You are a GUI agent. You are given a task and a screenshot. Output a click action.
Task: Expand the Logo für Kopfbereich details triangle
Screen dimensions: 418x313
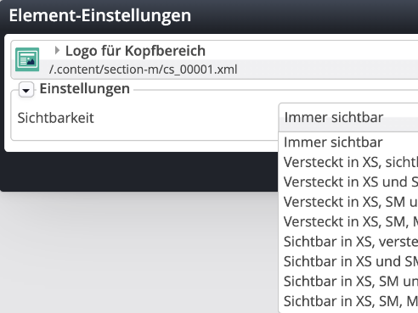pyautogui.click(x=57, y=50)
